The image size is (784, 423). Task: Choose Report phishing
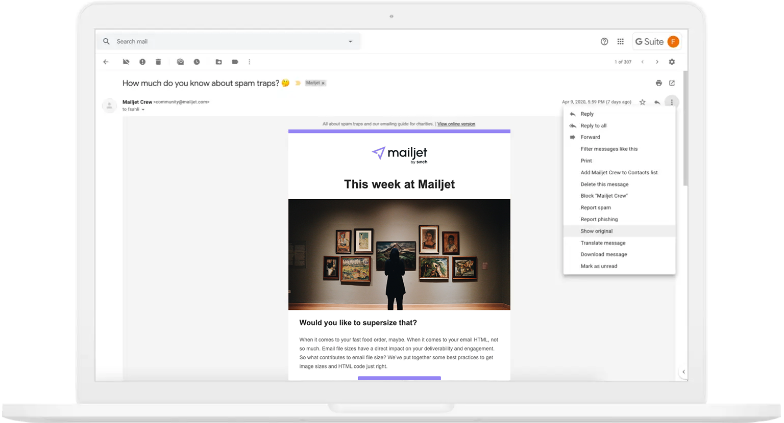[619, 219]
